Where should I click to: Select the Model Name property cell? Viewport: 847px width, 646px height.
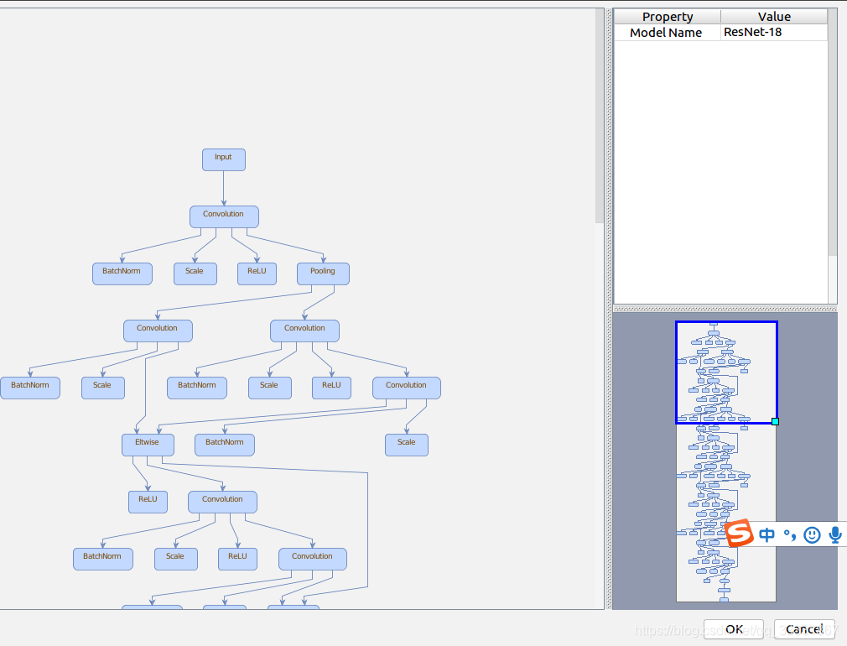pyautogui.click(x=668, y=33)
